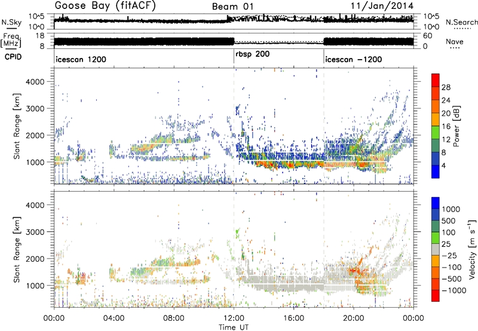This screenshot has width=478, height=331.
Task: Click the '-500' tick on the Velocity color bar
Action: pyautogui.click(x=452, y=278)
